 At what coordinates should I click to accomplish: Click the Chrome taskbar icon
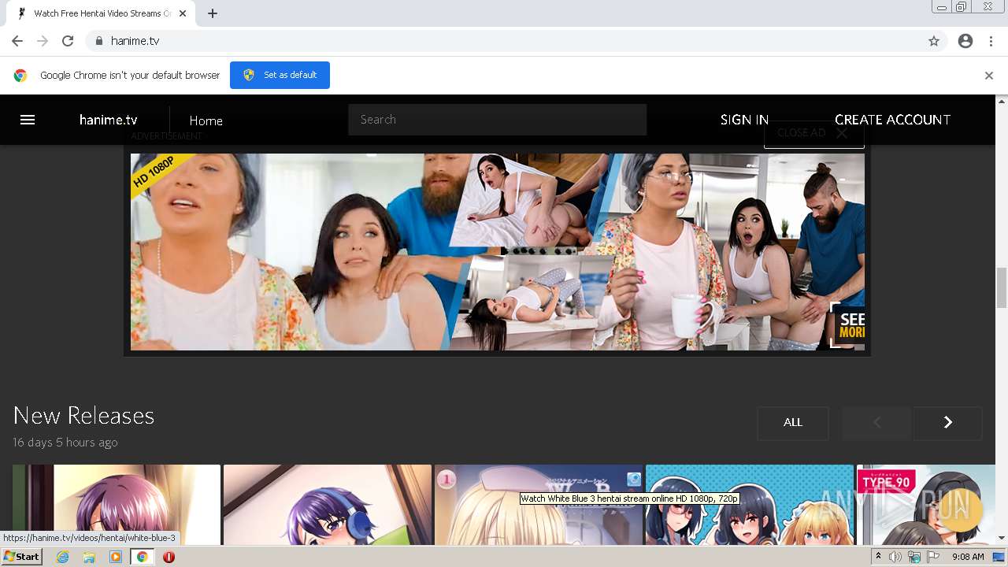click(x=143, y=557)
